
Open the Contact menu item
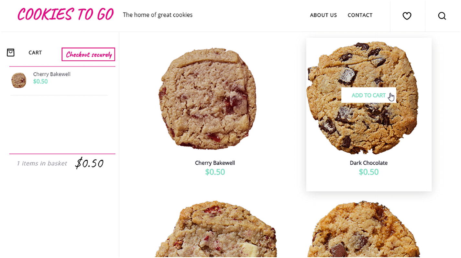tap(360, 15)
